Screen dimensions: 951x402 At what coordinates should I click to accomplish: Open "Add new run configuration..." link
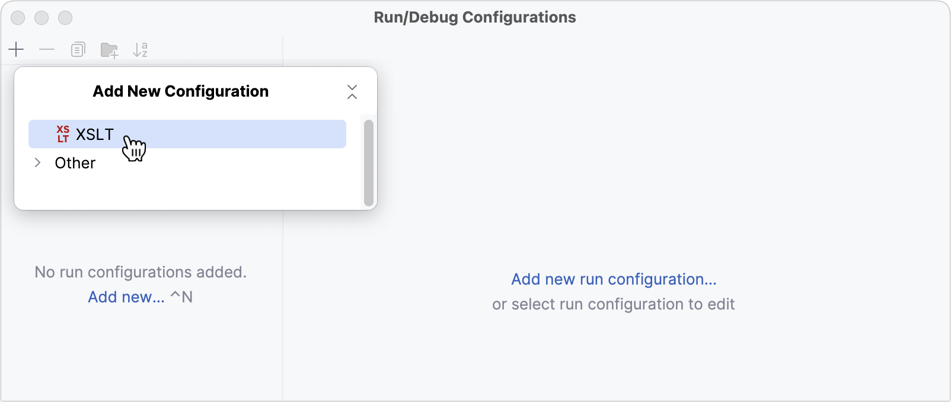614,279
